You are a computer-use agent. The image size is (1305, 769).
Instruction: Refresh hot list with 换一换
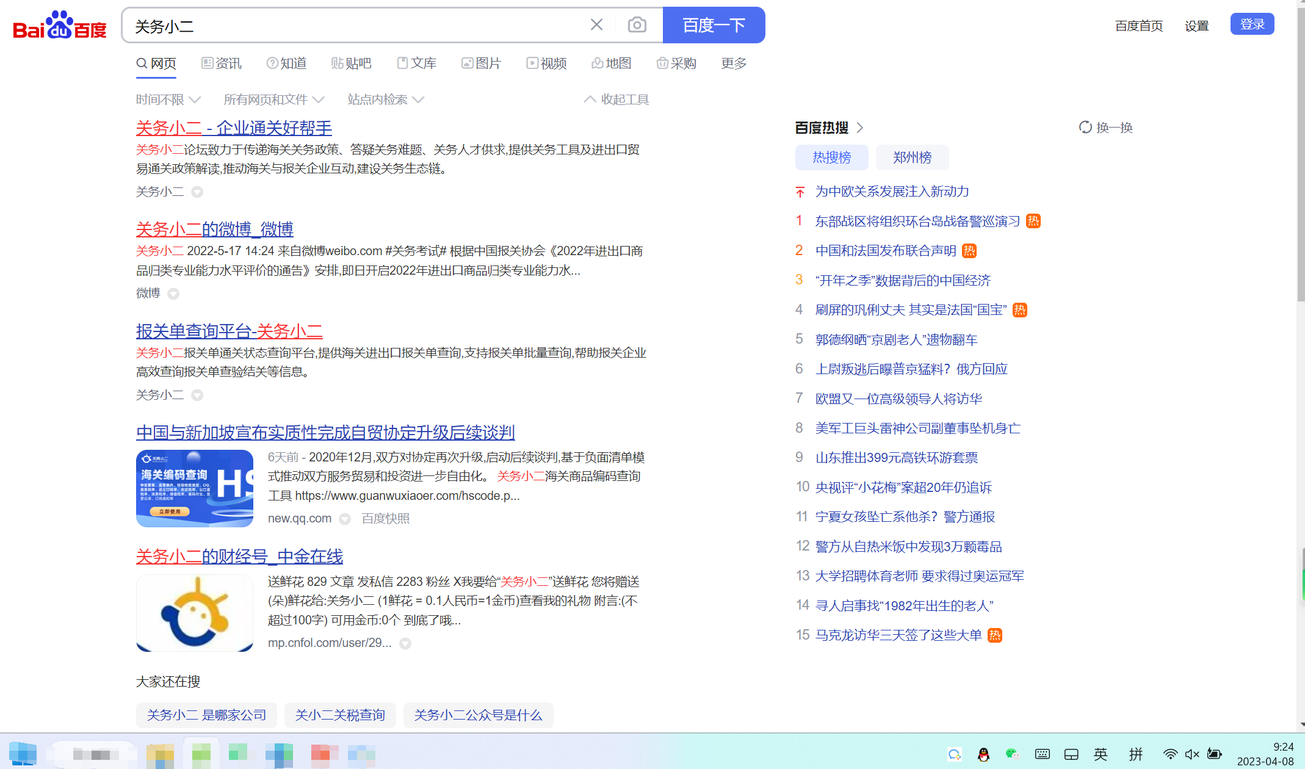point(1105,128)
